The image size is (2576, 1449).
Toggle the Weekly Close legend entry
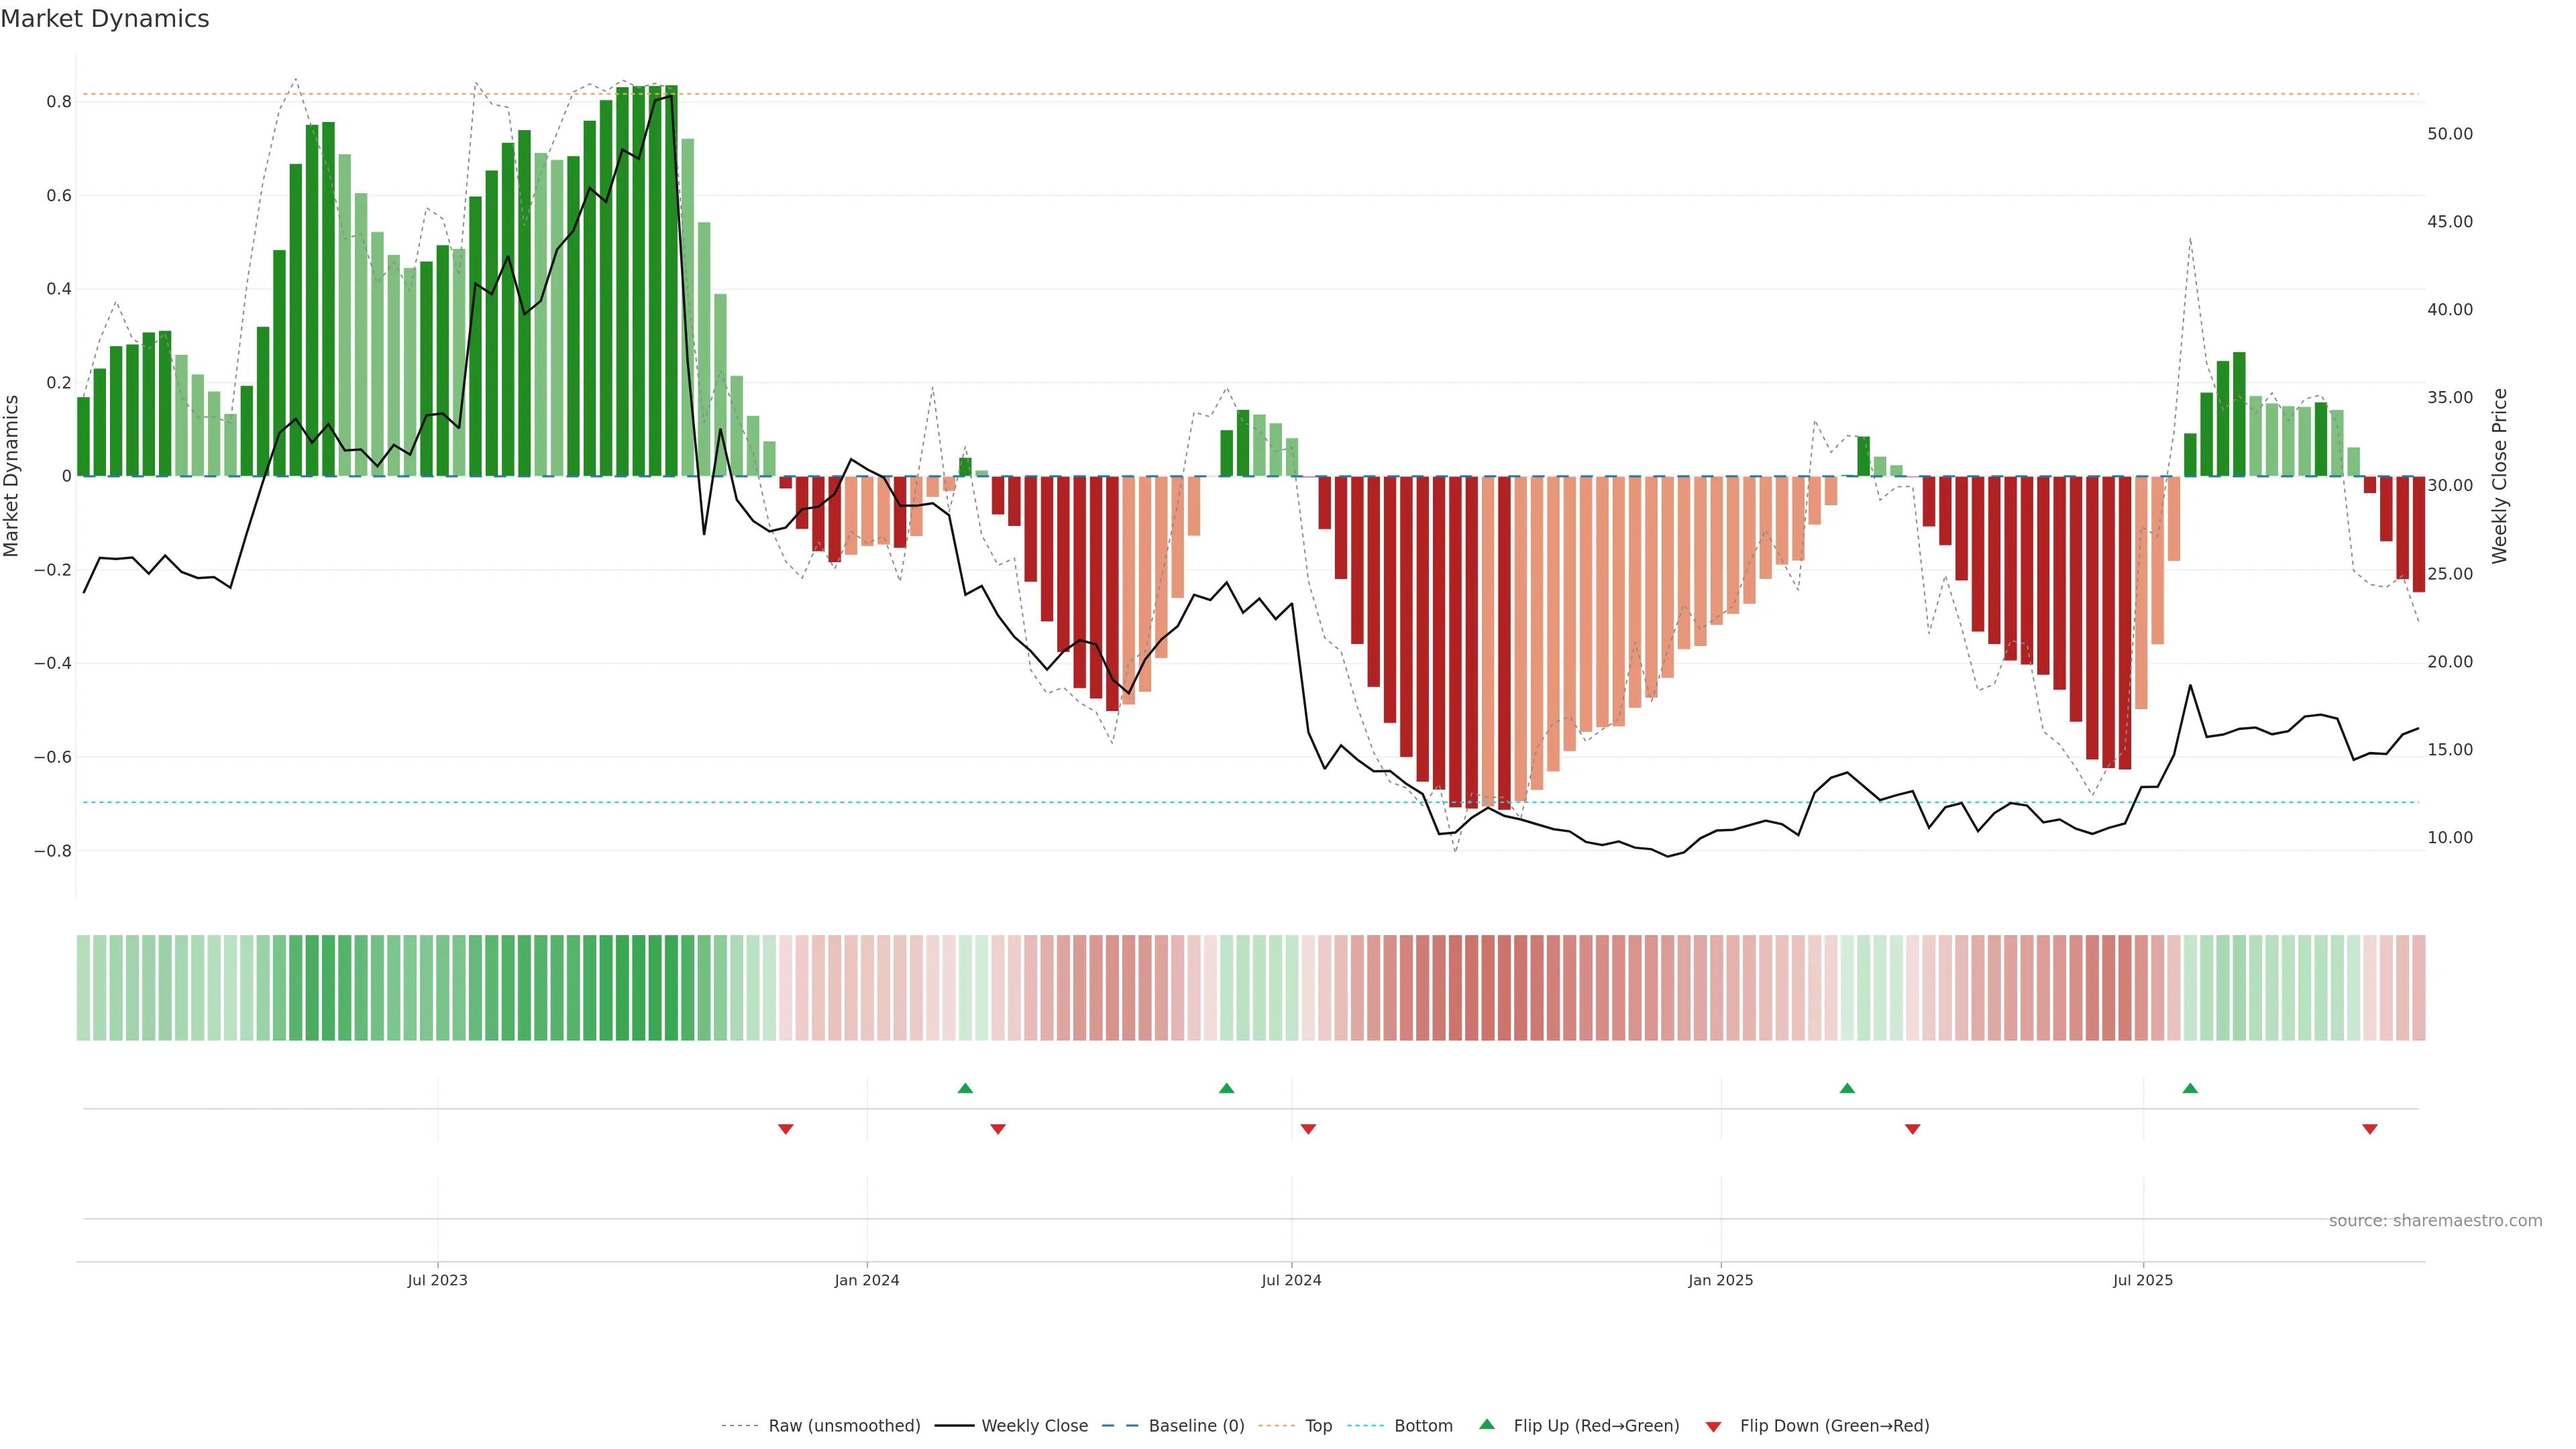click(x=1034, y=1426)
